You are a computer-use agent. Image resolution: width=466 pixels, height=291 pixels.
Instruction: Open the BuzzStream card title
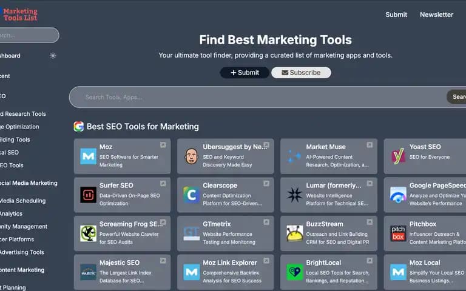[325, 224]
